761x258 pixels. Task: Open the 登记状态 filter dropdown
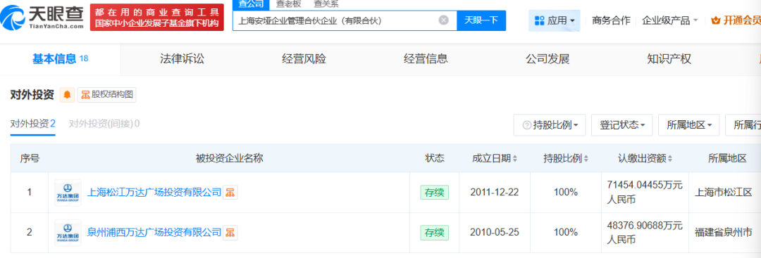pos(621,125)
